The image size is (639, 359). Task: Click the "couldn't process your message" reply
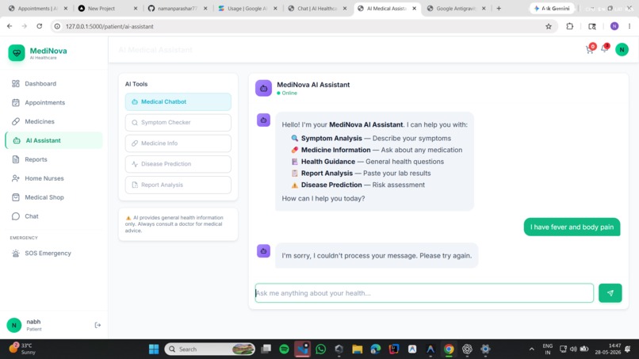point(377,256)
